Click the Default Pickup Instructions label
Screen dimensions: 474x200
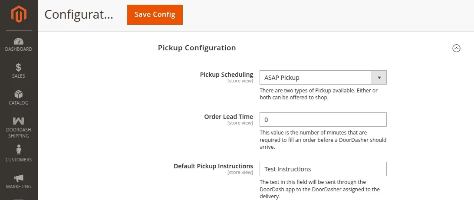(x=213, y=166)
